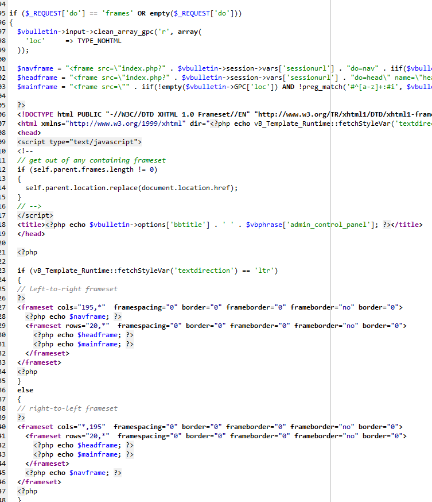
Task: Click the self.parent.location.replace call
Action: (x=81, y=188)
